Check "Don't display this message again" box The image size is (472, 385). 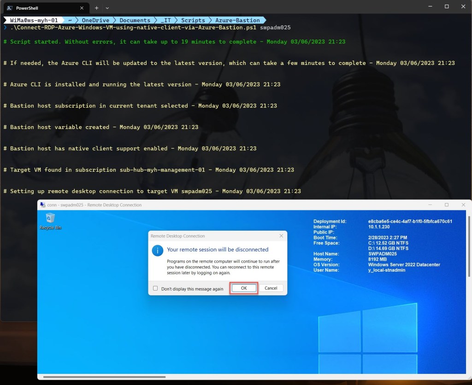click(x=155, y=289)
